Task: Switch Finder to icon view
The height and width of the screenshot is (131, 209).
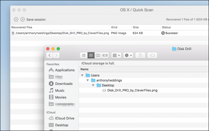Action: coord(84,55)
